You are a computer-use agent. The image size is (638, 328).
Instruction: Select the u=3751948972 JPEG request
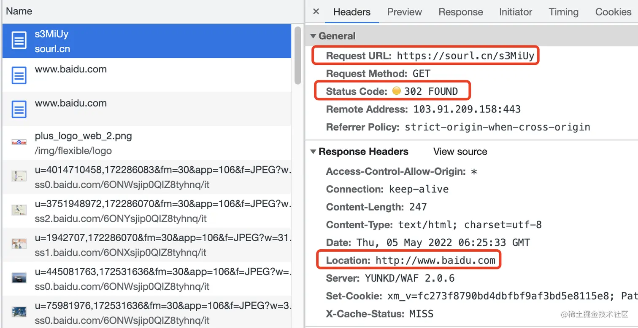click(x=147, y=211)
